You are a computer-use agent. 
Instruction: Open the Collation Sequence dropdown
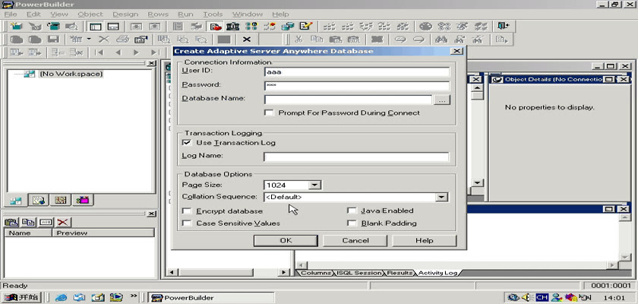pos(441,198)
